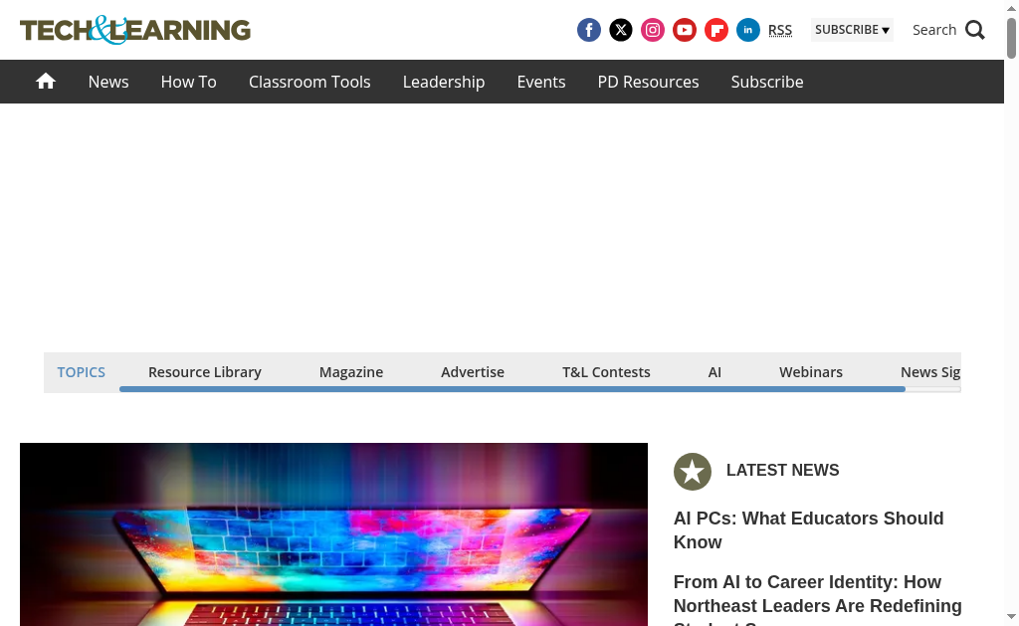Read 'AI PCs: What Educators Should Know'
Viewport: 1019px width, 626px height.
(808, 529)
